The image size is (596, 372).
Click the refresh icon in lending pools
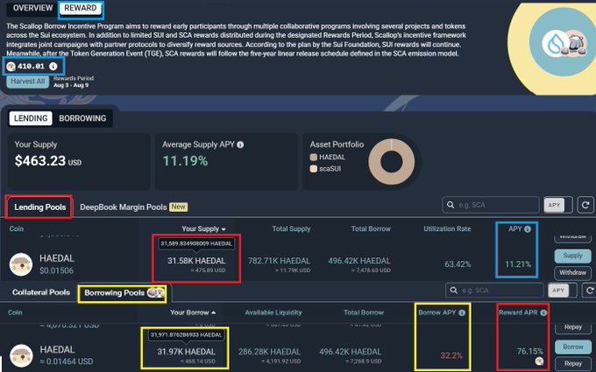(585, 205)
